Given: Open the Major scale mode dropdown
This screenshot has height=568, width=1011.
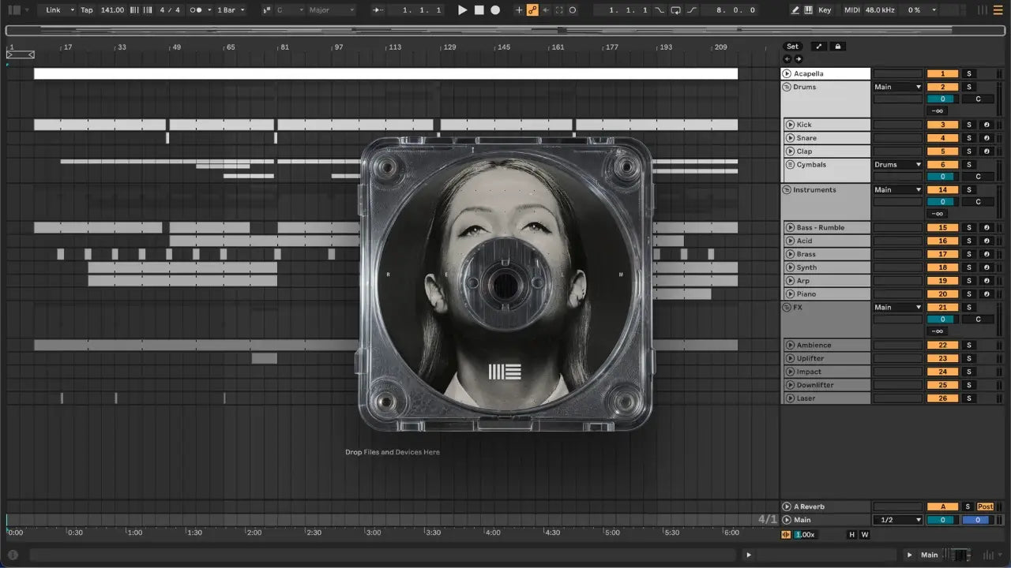Looking at the screenshot, I should 331,10.
